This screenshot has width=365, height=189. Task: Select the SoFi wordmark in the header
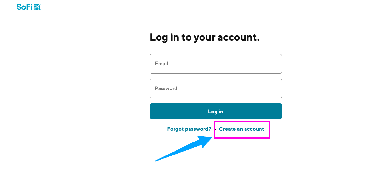[x=24, y=6]
